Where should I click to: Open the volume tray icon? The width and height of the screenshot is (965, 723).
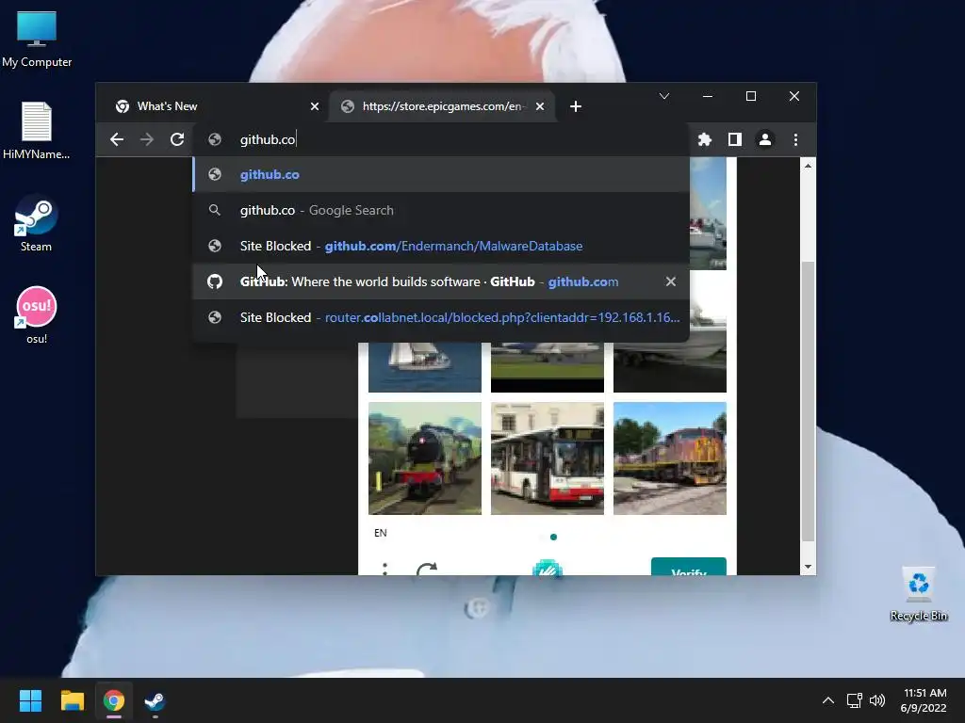(x=877, y=700)
